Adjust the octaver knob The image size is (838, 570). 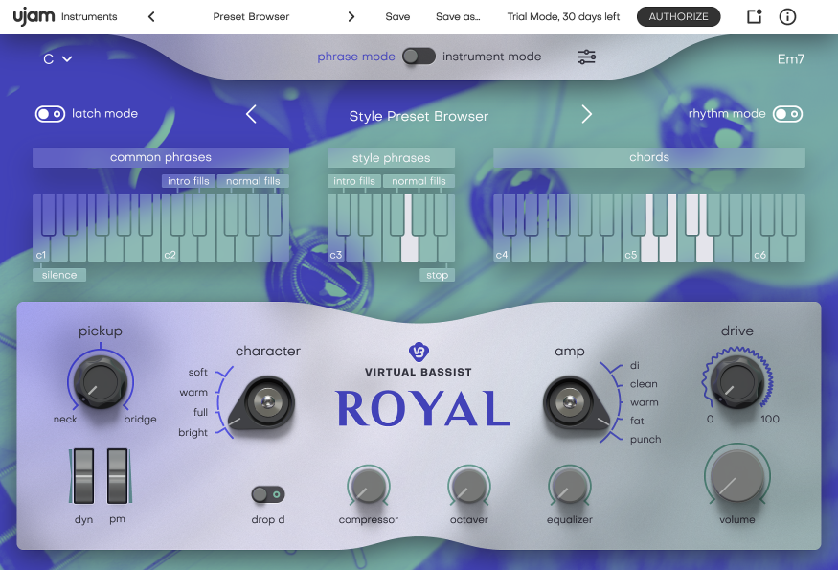click(468, 486)
